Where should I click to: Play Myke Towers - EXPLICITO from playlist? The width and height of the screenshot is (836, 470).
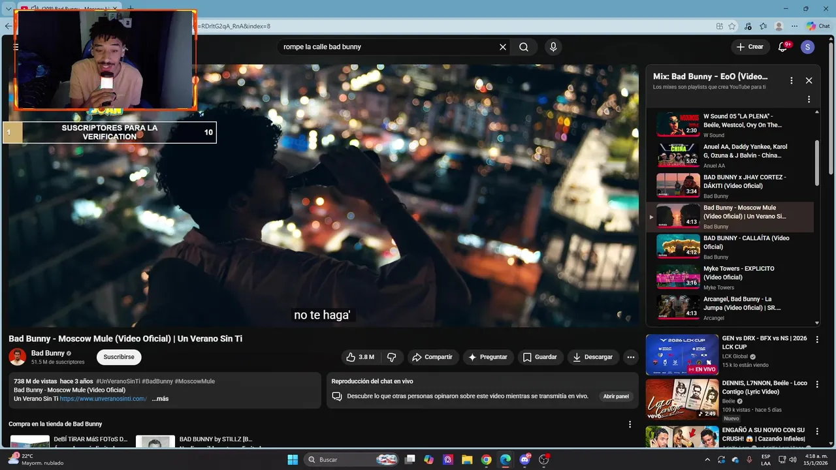(730, 277)
